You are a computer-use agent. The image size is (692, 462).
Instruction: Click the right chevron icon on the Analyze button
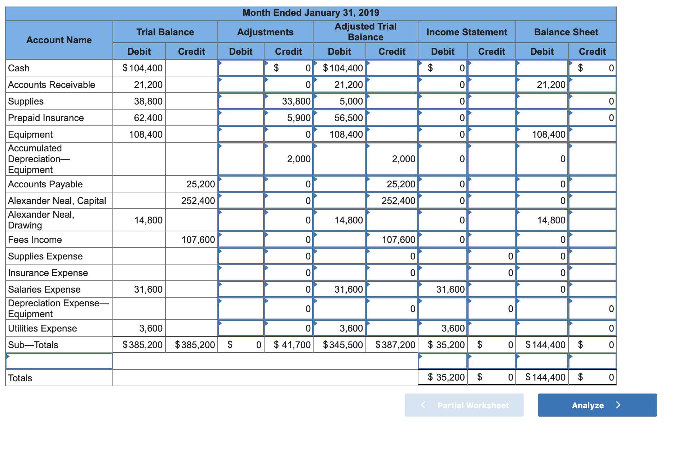pos(618,405)
